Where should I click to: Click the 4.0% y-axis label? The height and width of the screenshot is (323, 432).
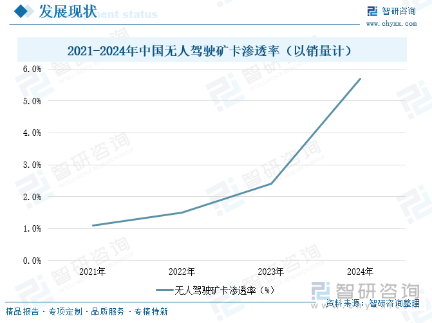click(32, 133)
